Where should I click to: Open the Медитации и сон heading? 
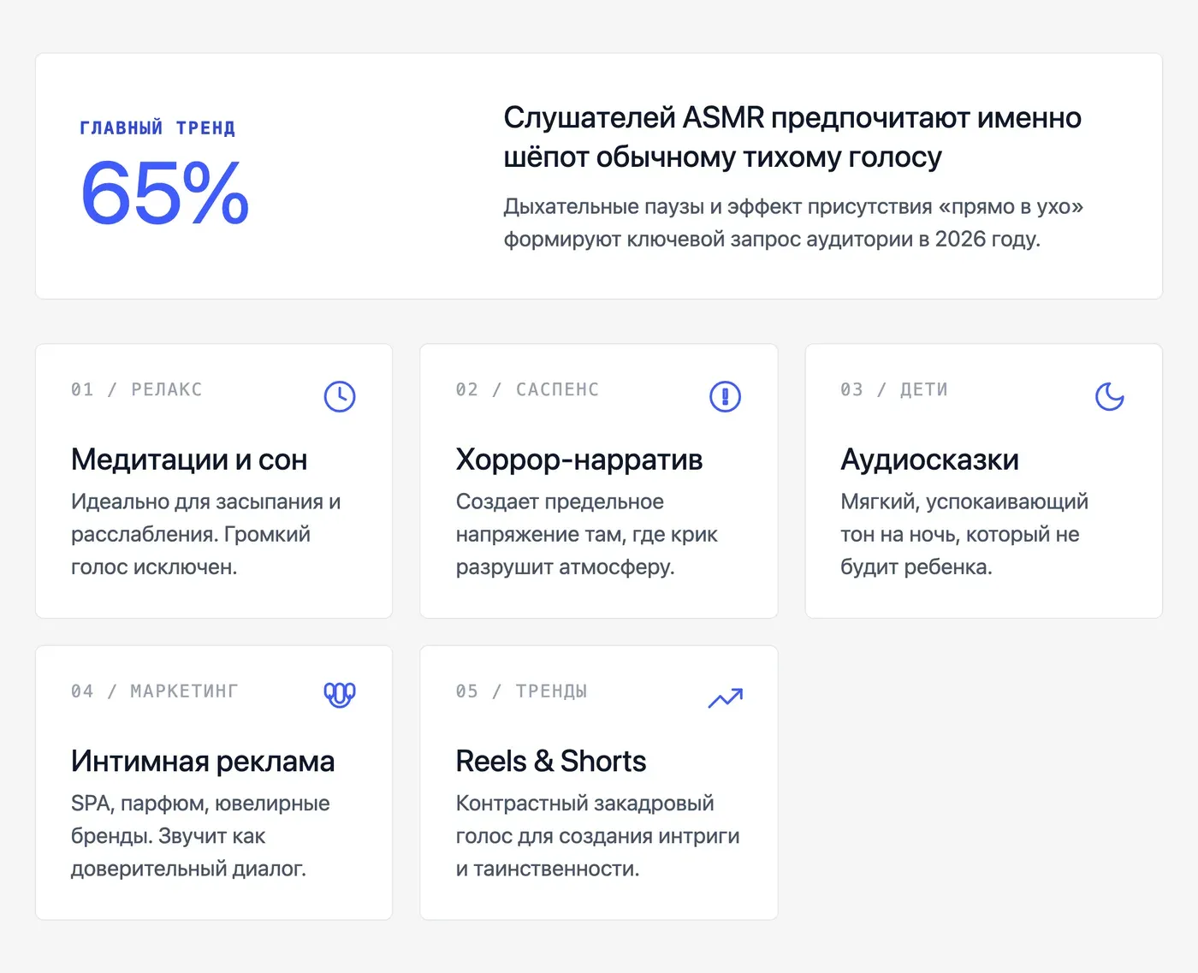(189, 460)
